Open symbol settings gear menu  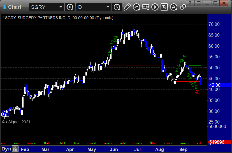(70, 7)
